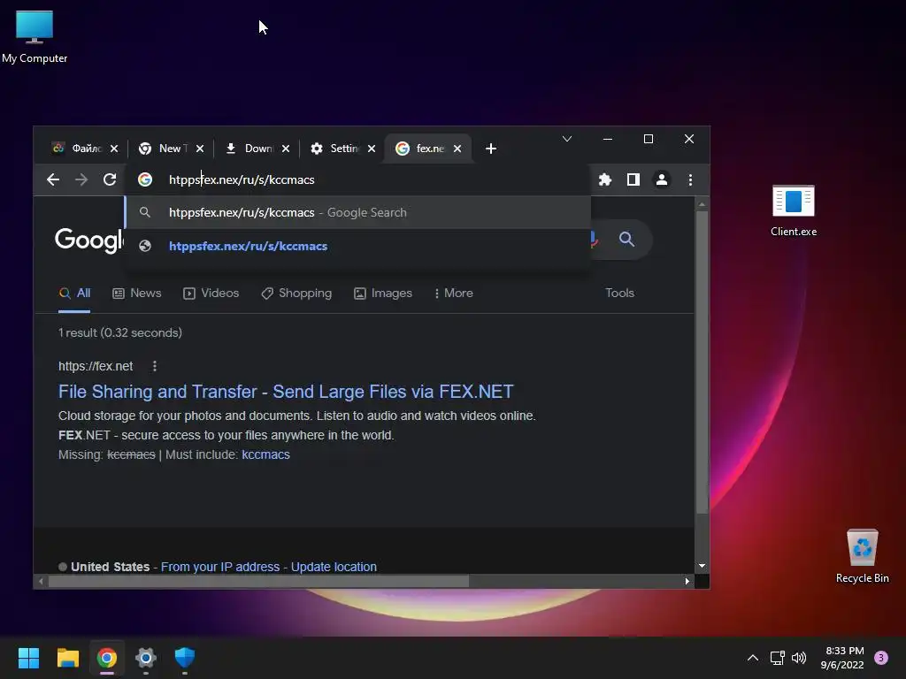
Task: Select the Client.exe desktop icon
Action: coord(794,210)
